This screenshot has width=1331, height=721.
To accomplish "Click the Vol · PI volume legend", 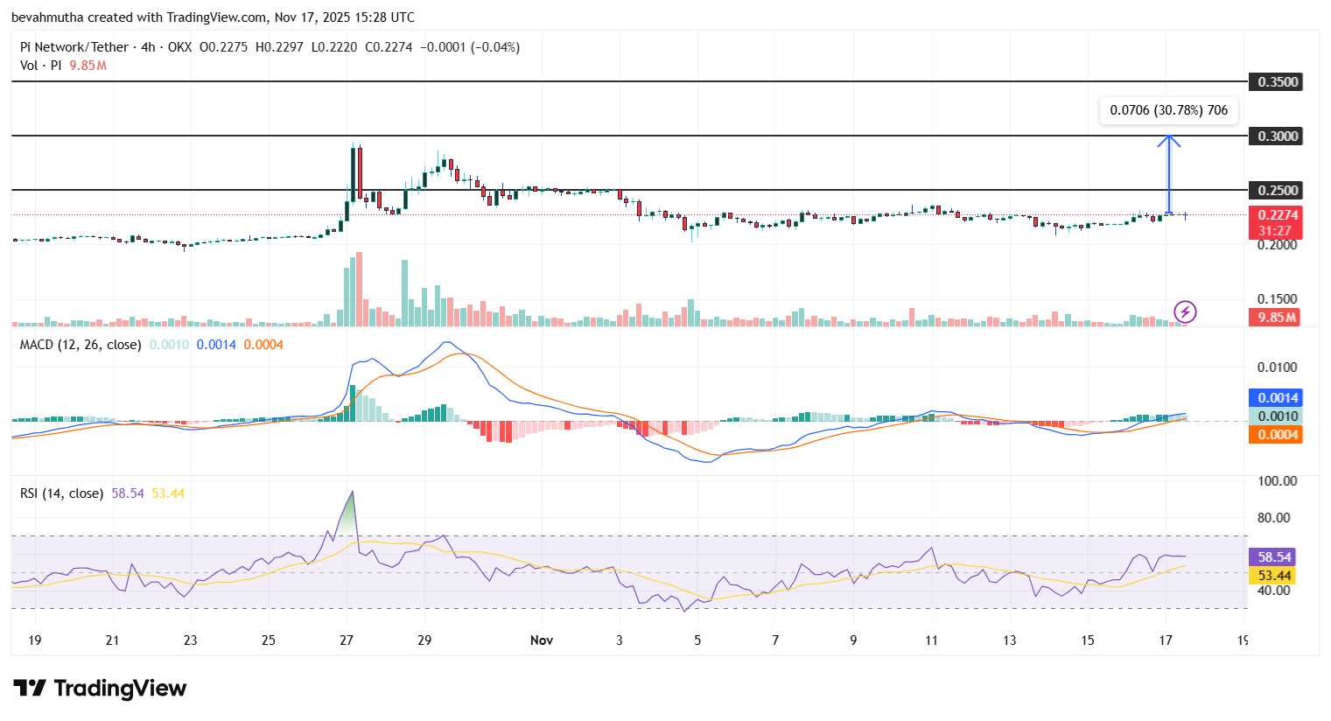I will [x=39, y=65].
